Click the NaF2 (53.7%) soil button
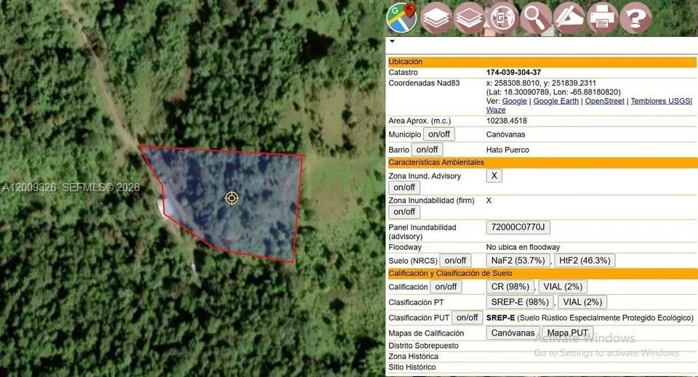This screenshot has height=377, width=698. pyautogui.click(x=518, y=260)
